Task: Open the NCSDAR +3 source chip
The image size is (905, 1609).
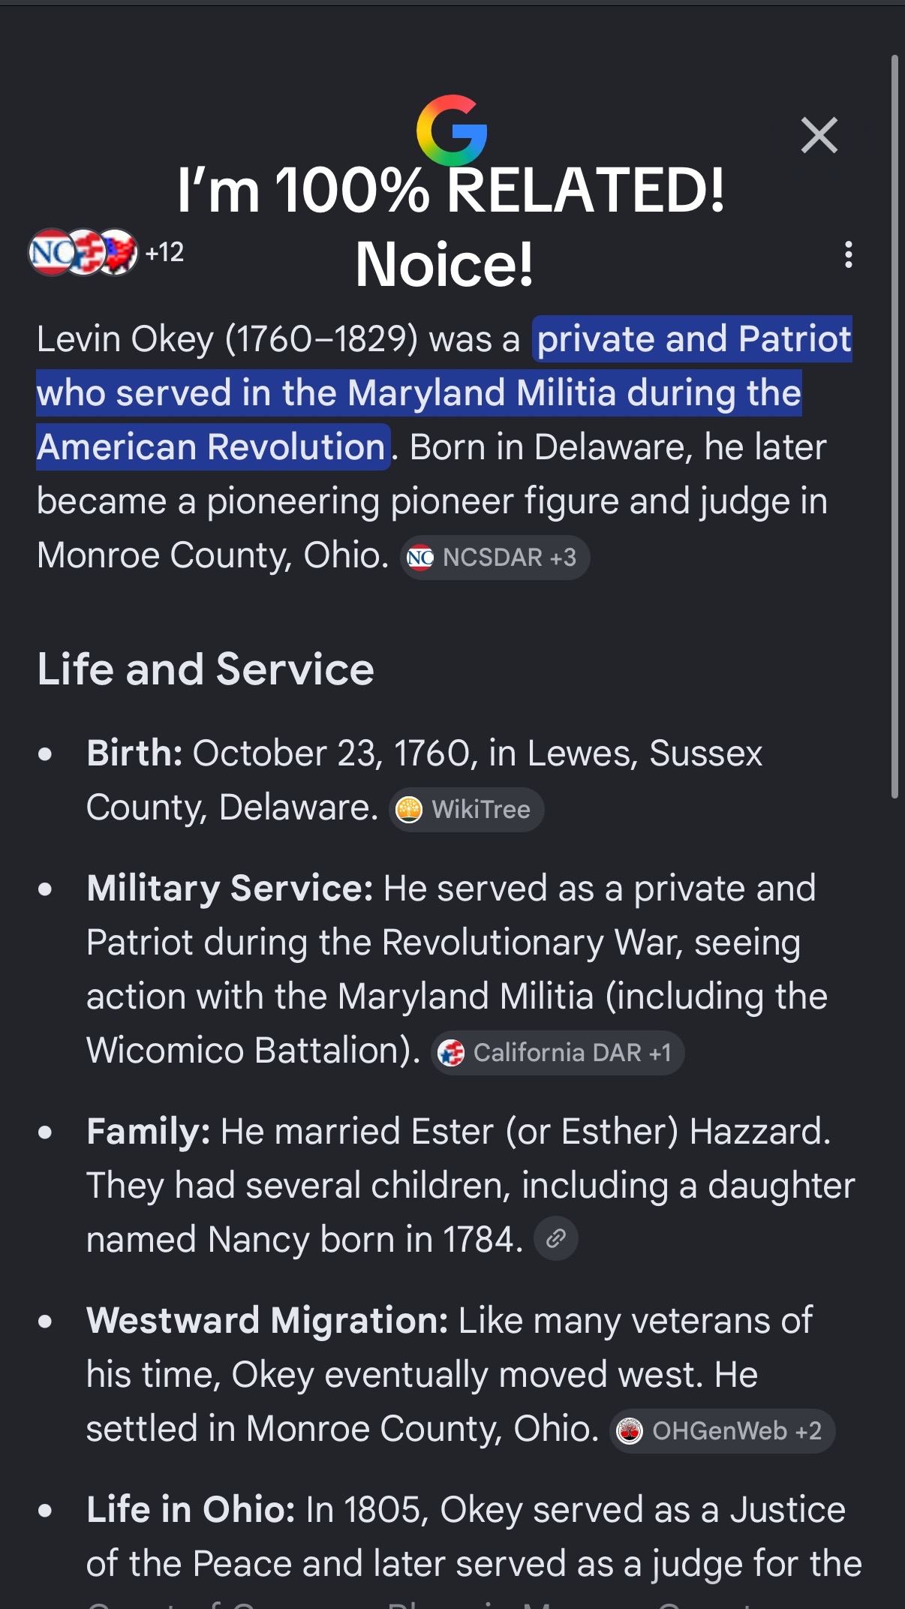Action: (x=495, y=558)
